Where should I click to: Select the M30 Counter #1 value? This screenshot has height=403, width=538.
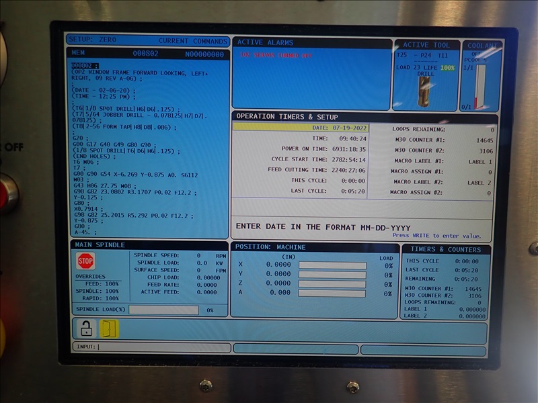click(x=484, y=140)
